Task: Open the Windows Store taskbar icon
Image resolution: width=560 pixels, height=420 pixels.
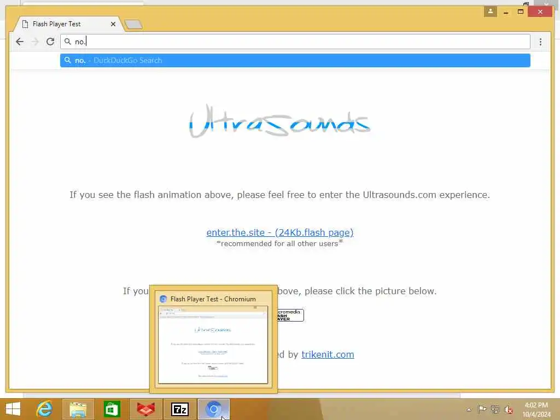Action: point(112,409)
